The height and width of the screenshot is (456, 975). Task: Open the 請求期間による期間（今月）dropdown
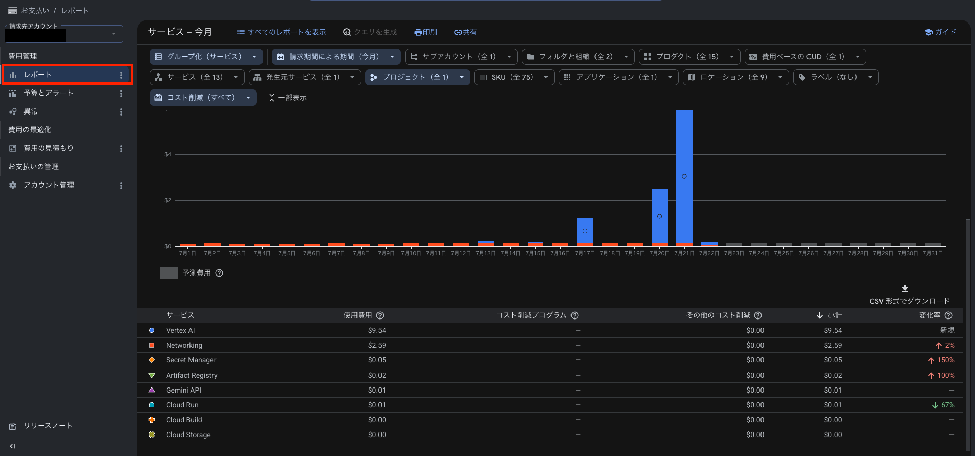(336, 57)
